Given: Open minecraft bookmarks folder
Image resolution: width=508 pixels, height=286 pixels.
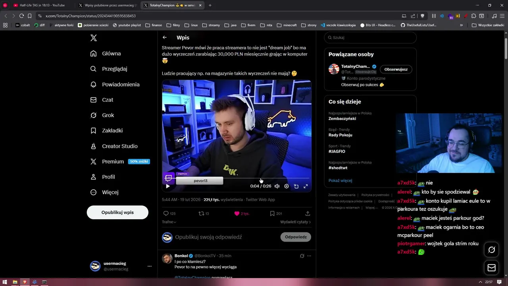Looking at the screenshot, I should pyautogui.click(x=287, y=25).
